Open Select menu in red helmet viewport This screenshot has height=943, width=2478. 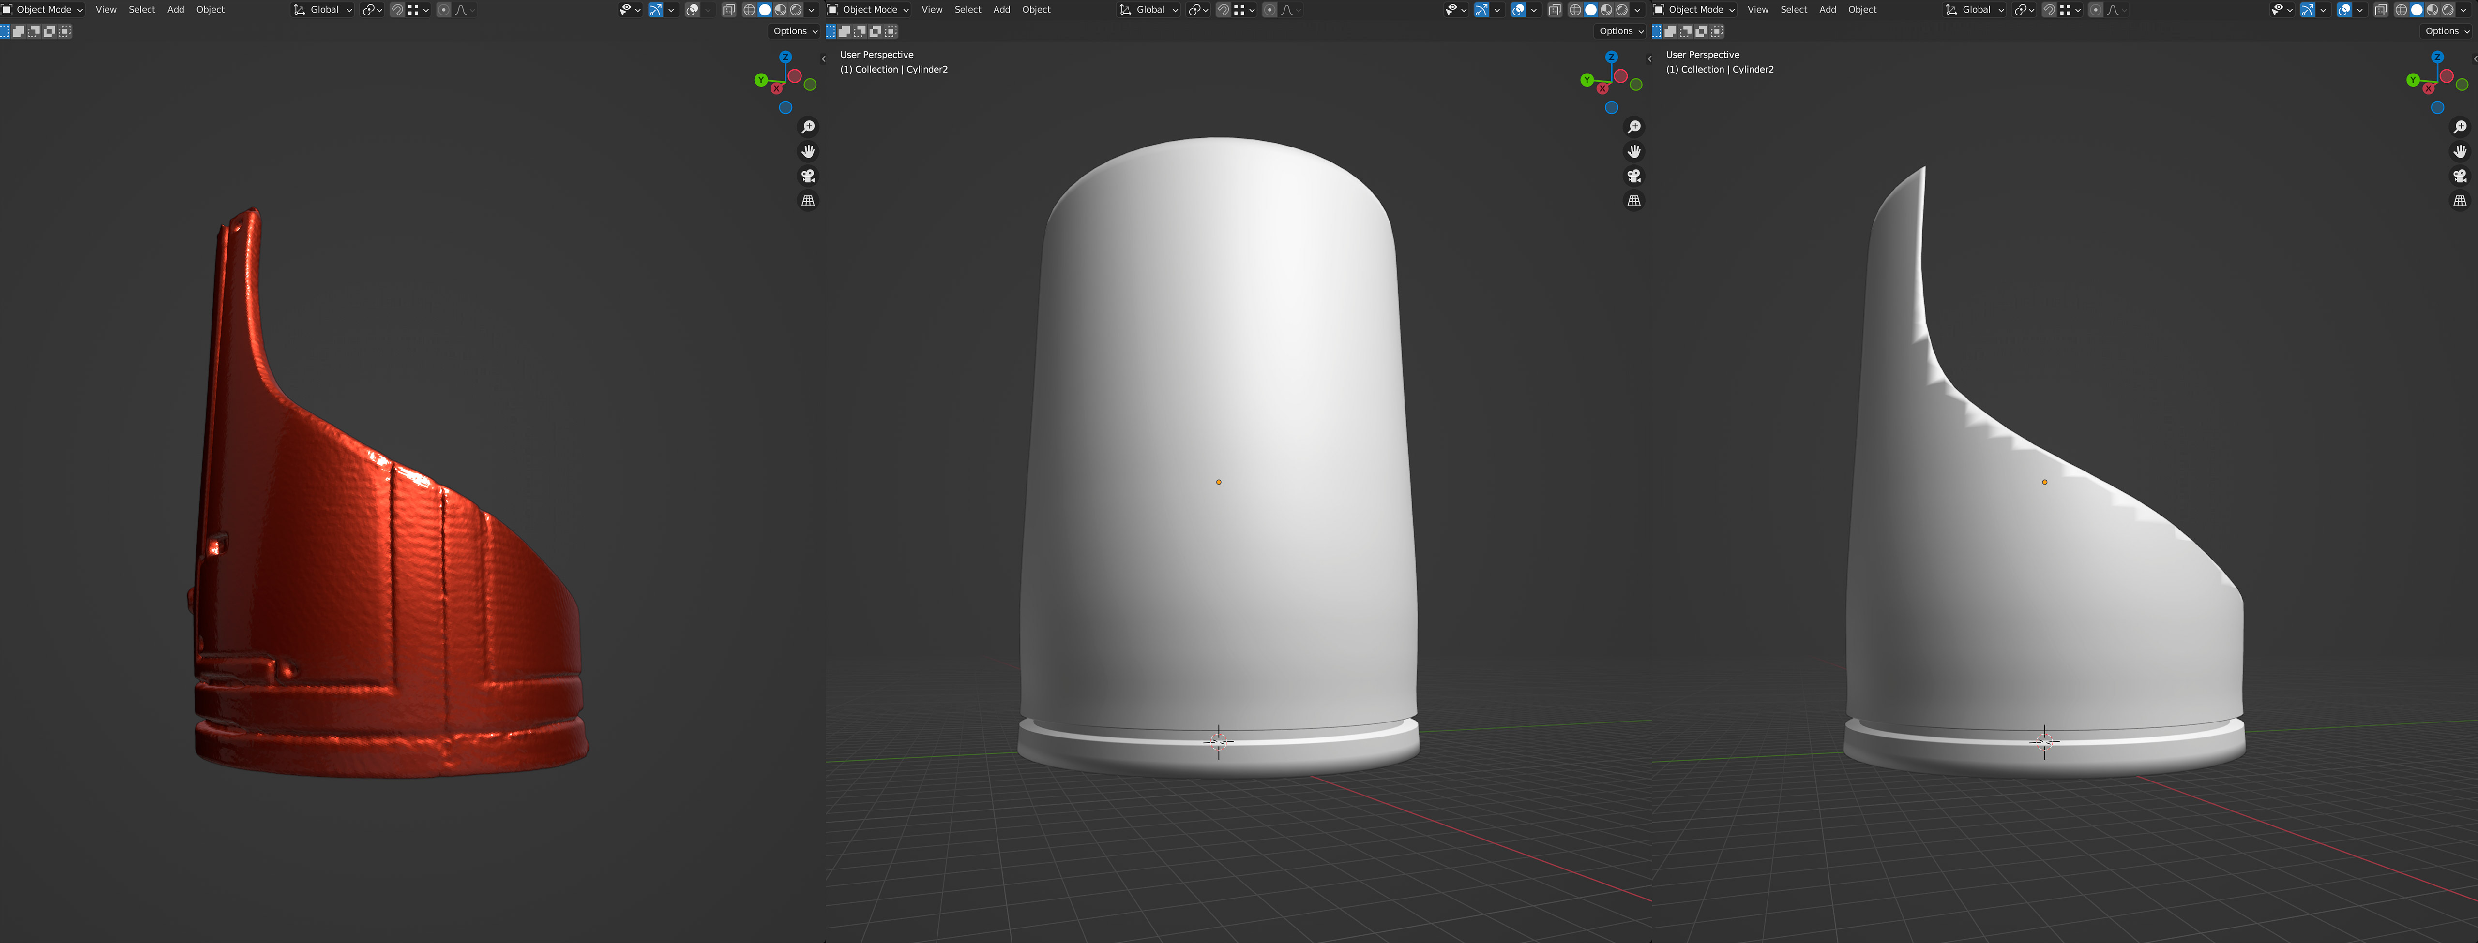tap(142, 10)
